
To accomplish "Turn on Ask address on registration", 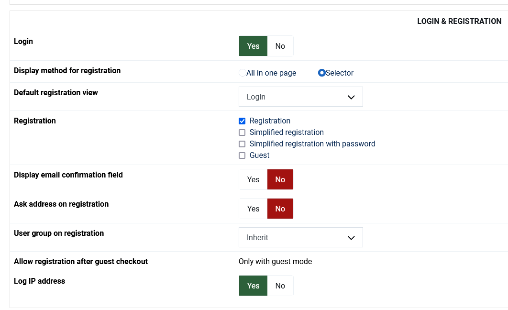I will click(253, 209).
